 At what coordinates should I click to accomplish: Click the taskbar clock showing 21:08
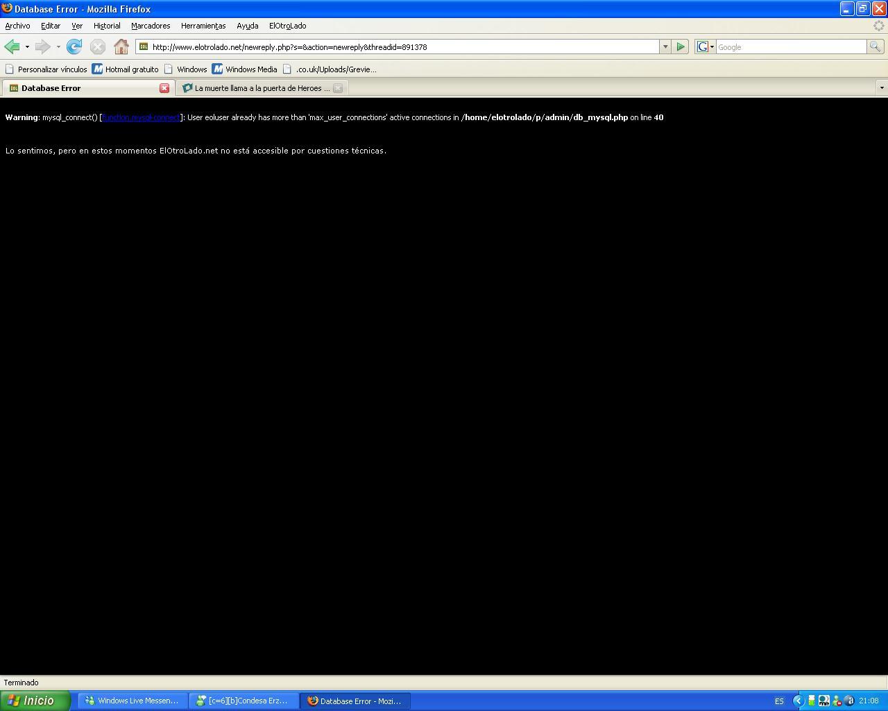pos(869,701)
